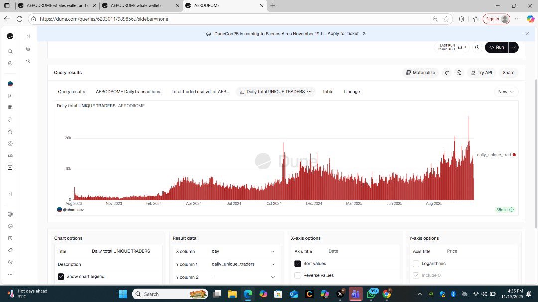Open the @pharmkev author profile link

tap(73, 210)
